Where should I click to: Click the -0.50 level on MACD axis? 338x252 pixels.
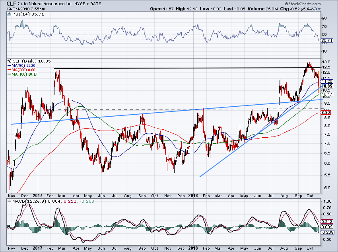tap(327, 240)
